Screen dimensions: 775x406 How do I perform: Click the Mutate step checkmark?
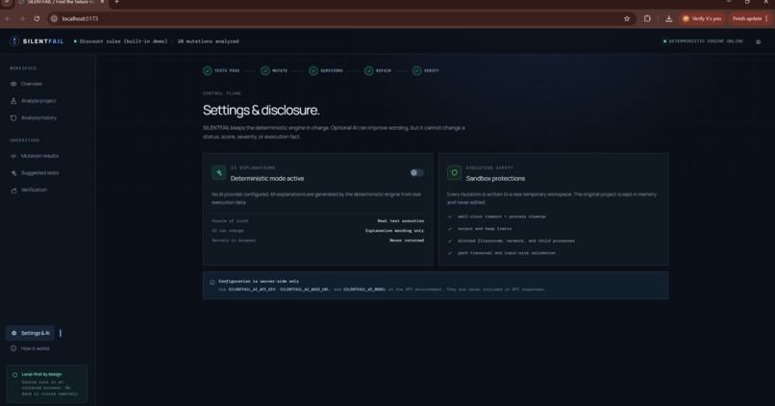point(265,71)
